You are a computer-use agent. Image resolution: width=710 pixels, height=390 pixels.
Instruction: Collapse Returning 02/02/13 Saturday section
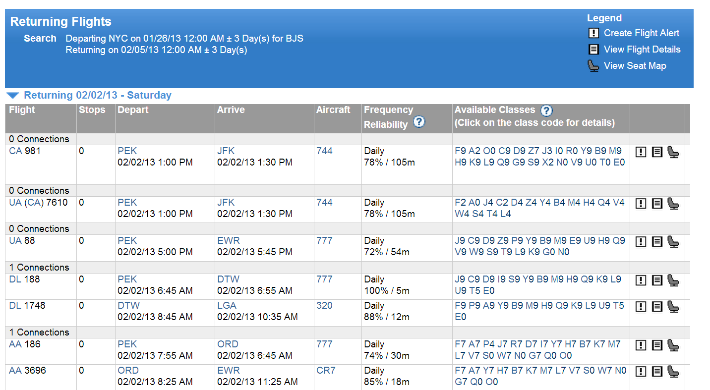pyautogui.click(x=13, y=96)
